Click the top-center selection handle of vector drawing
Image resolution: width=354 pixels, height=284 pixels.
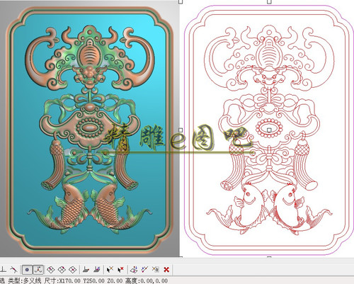pyautogui.click(x=269, y=1)
